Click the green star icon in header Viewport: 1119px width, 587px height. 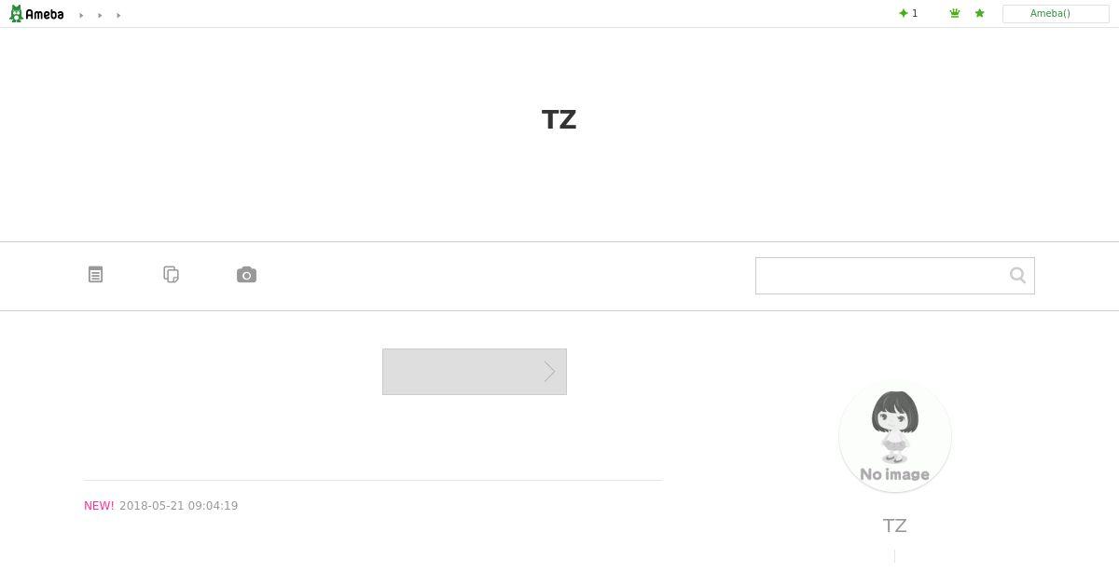tap(979, 13)
